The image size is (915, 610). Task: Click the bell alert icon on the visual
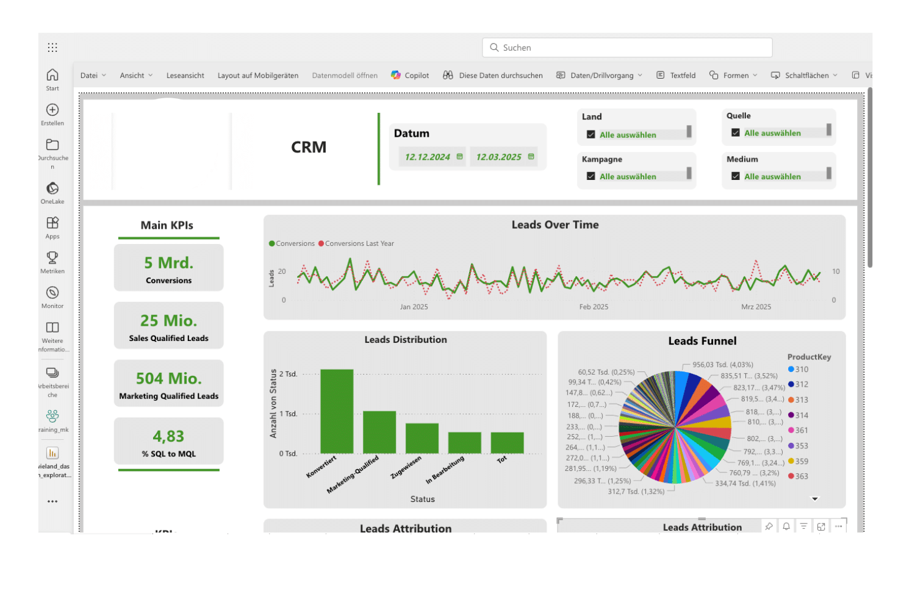point(786,526)
